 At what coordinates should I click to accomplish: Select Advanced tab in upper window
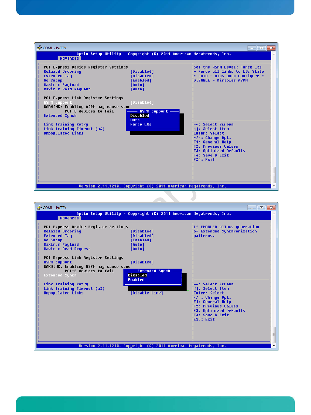click(69, 58)
